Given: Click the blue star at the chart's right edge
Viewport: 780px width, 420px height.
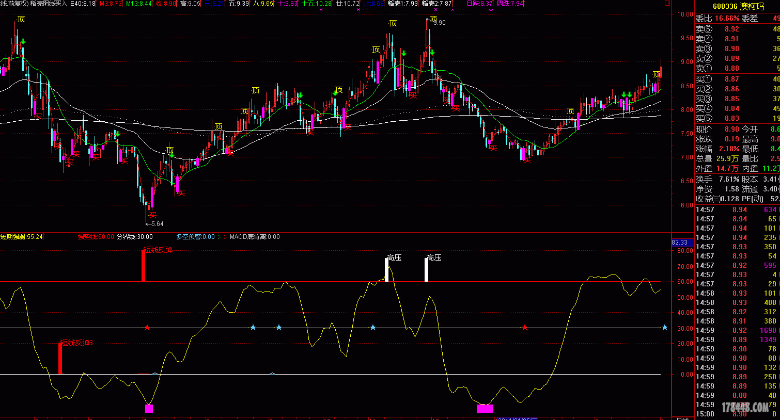Looking at the screenshot, I should (665, 327).
